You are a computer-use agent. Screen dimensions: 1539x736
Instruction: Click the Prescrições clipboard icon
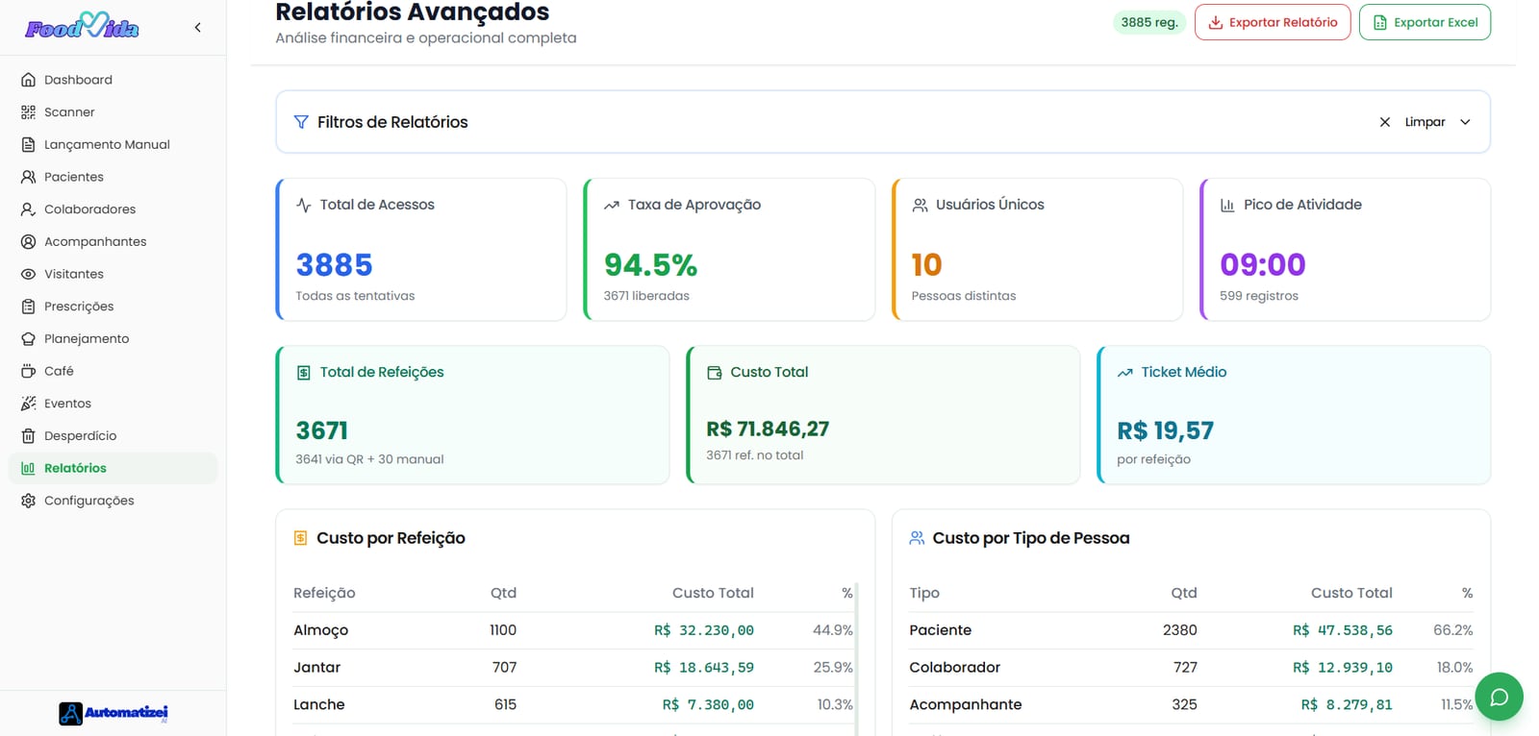tap(28, 307)
